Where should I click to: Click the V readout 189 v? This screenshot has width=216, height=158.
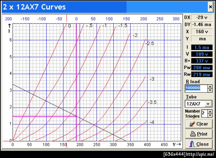(x=202, y=54)
